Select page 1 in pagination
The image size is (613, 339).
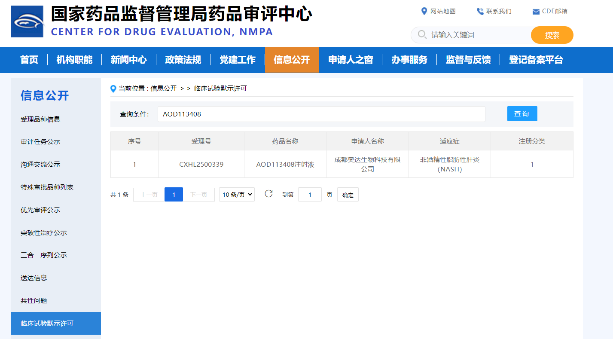174,195
